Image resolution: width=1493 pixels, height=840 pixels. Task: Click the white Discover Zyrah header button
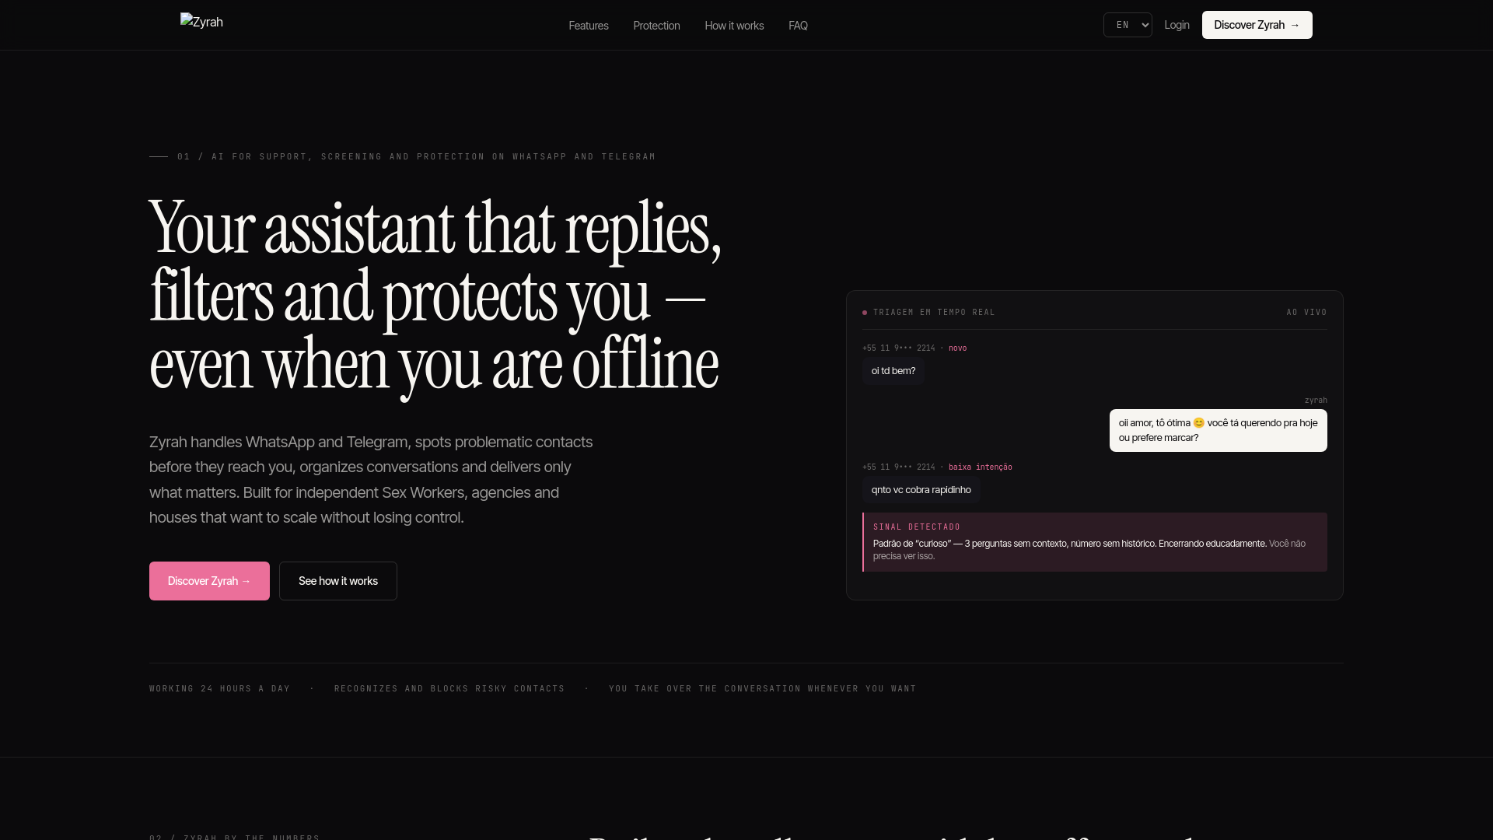click(x=1257, y=25)
